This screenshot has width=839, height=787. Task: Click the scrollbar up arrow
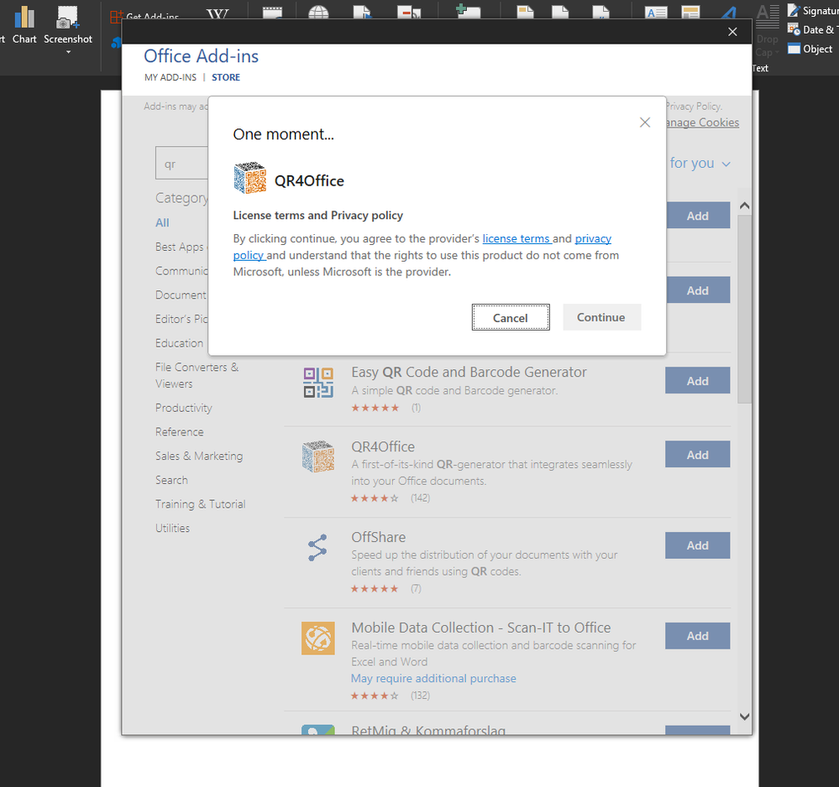point(744,206)
